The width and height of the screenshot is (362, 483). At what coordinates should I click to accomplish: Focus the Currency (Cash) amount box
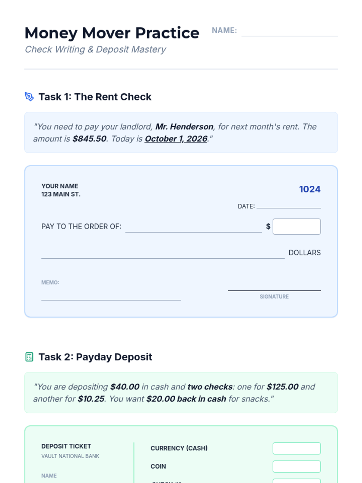297,448
